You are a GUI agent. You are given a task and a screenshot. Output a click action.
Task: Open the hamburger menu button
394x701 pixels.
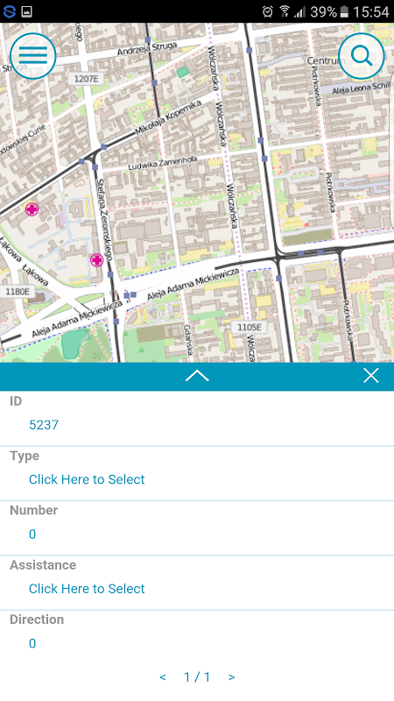tap(33, 56)
